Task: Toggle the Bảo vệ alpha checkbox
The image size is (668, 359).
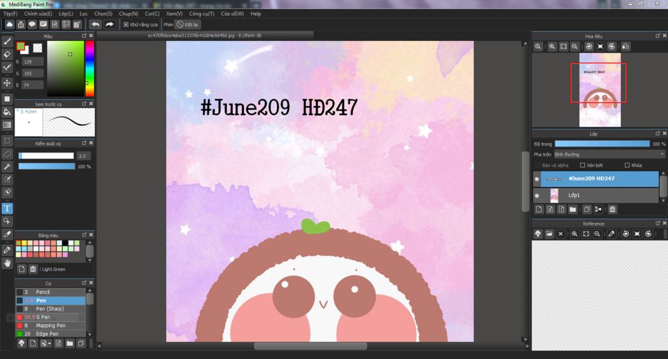Action: [538, 165]
